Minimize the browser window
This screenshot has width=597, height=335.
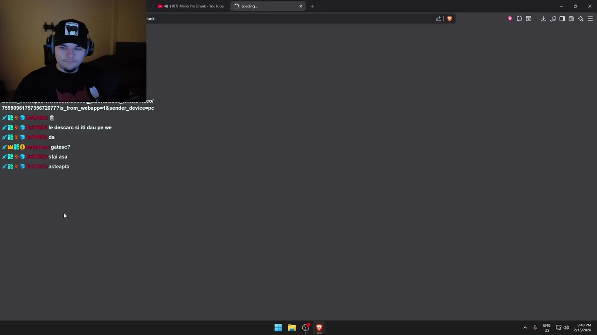pos(561,6)
